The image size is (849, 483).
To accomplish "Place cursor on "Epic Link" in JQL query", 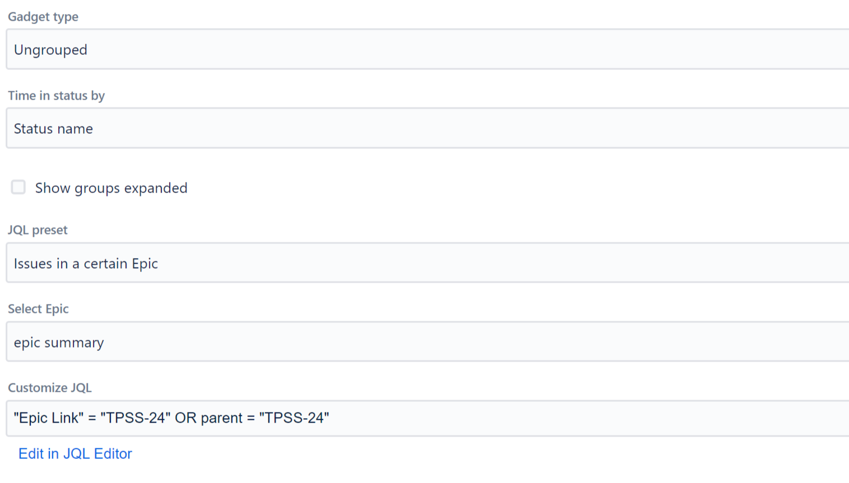I will point(49,418).
